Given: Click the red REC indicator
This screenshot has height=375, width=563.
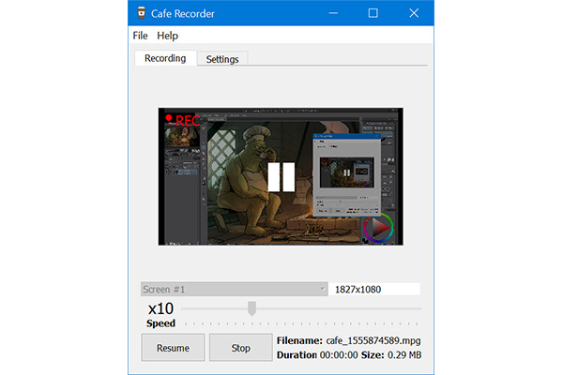Looking at the screenshot, I should [x=182, y=120].
